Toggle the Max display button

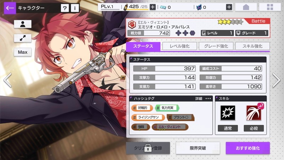coord(23,52)
